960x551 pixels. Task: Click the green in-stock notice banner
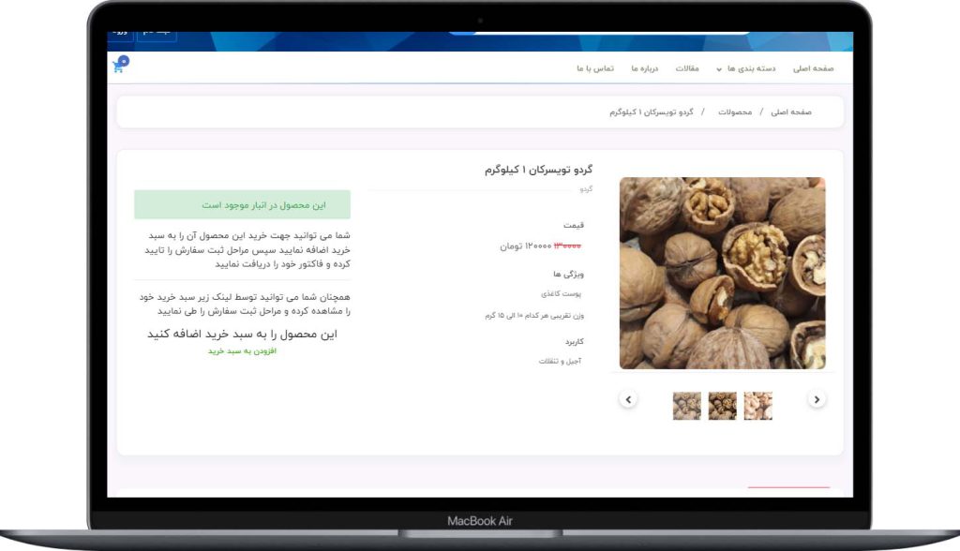coord(242,204)
